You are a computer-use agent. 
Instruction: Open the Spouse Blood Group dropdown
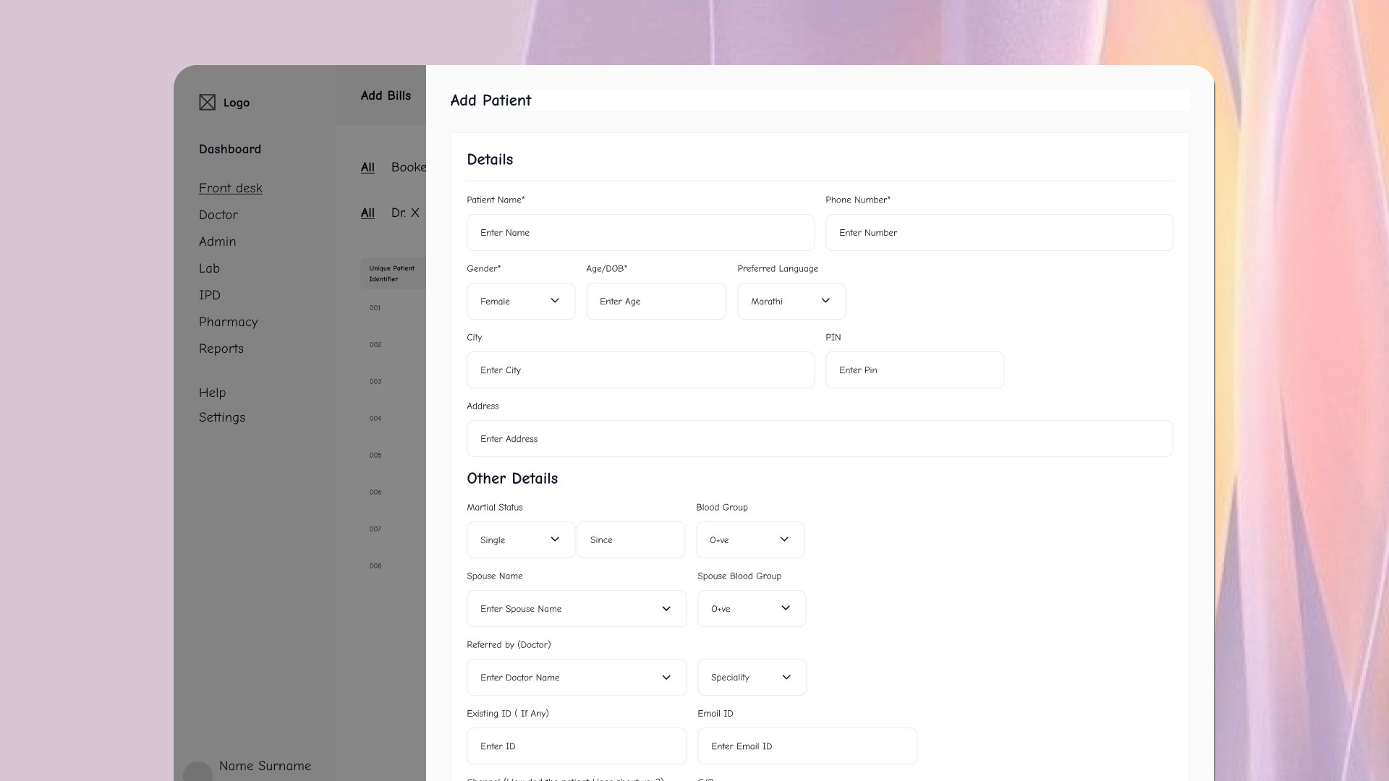(x=751, y=609)
